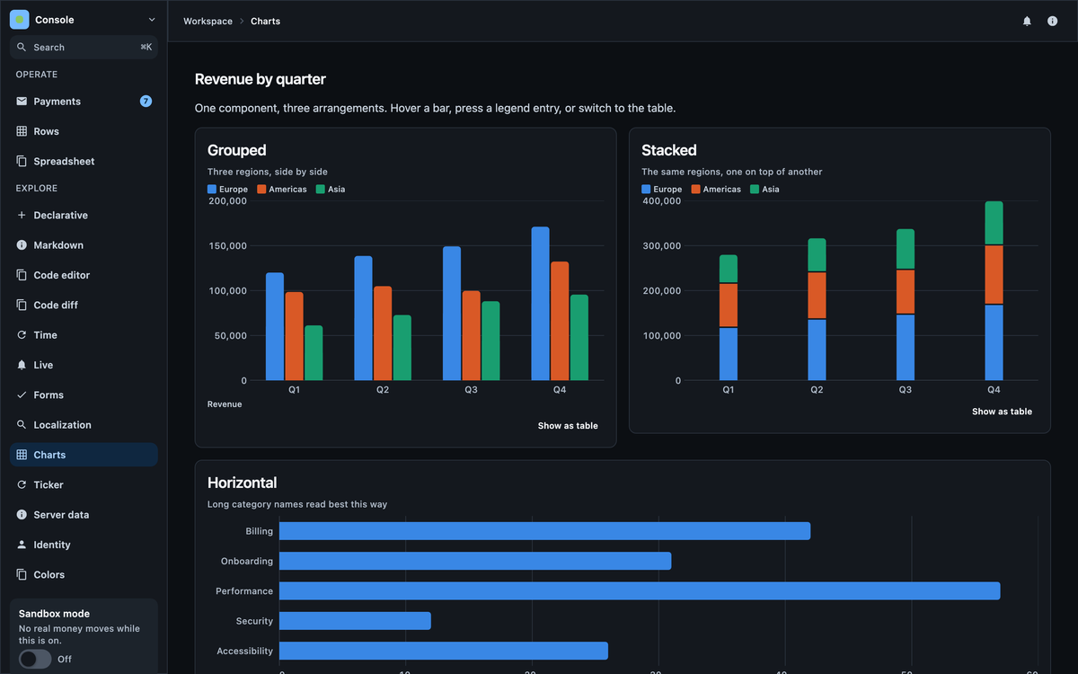Focus the Search input field
This screenshot has width=1078, height=674.
[84, 47]
